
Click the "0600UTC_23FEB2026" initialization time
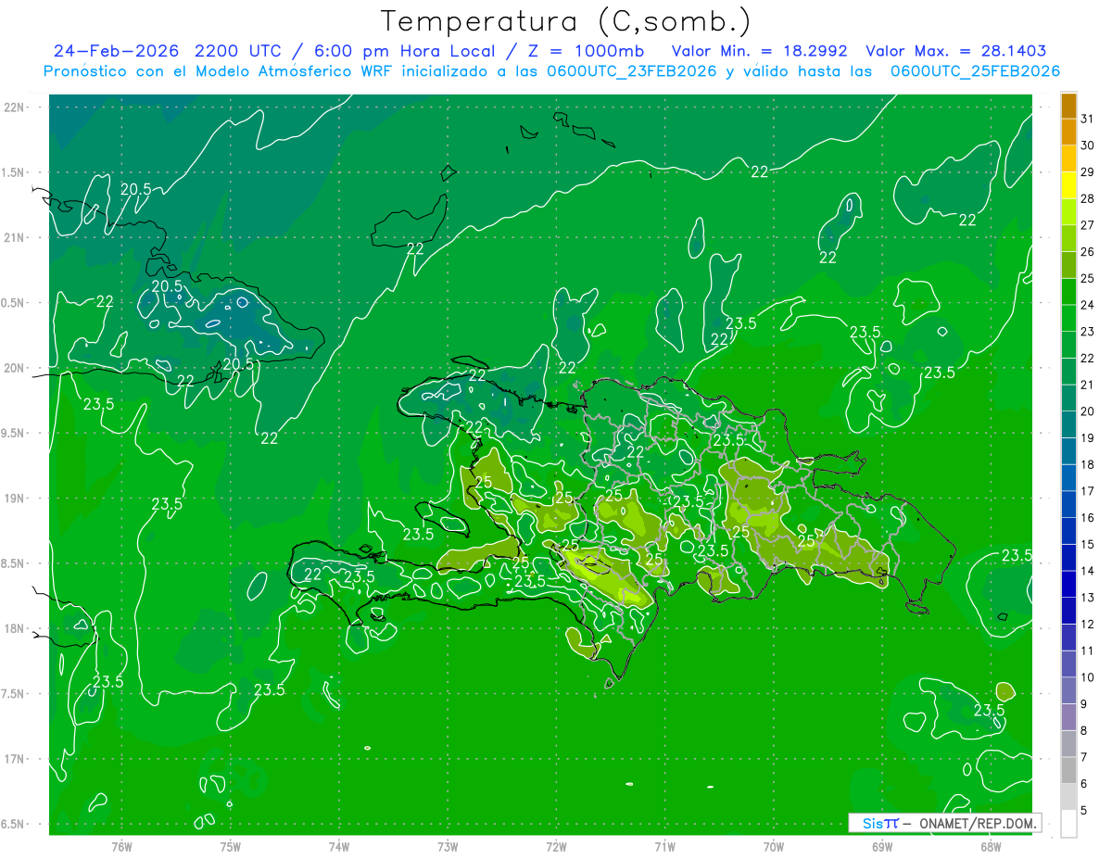632,71
